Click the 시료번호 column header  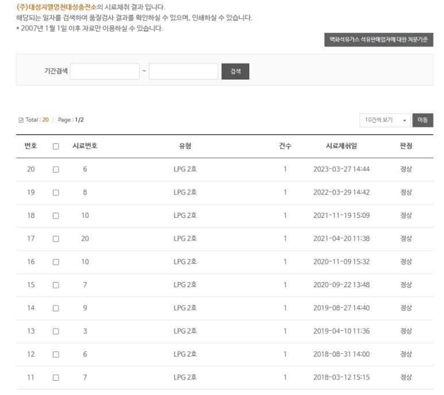click(85, 146)
